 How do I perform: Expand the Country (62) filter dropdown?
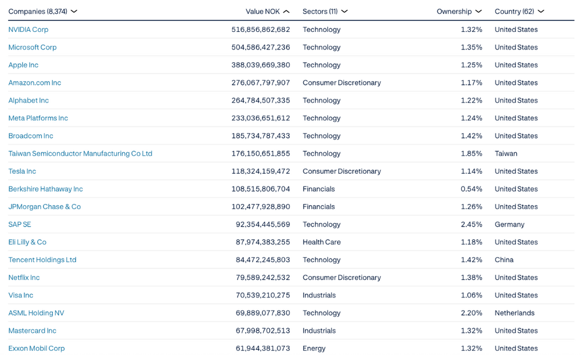pyautogui.click(x=519, y=12)
